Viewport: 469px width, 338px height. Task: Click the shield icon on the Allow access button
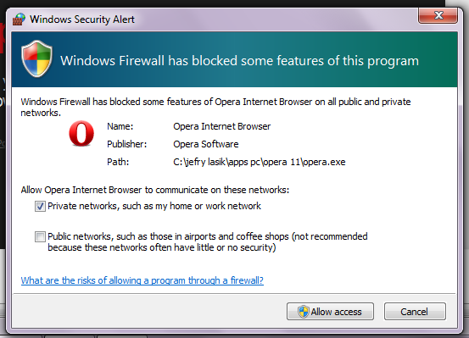pos(303,312)
